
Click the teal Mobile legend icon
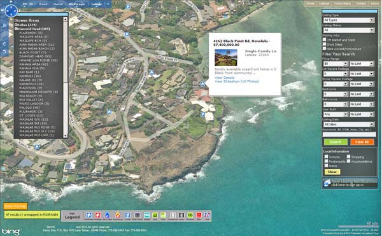point(146,215)
